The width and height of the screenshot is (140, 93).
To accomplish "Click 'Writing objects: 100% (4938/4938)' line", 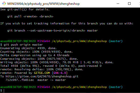I will tap(57, 62).
